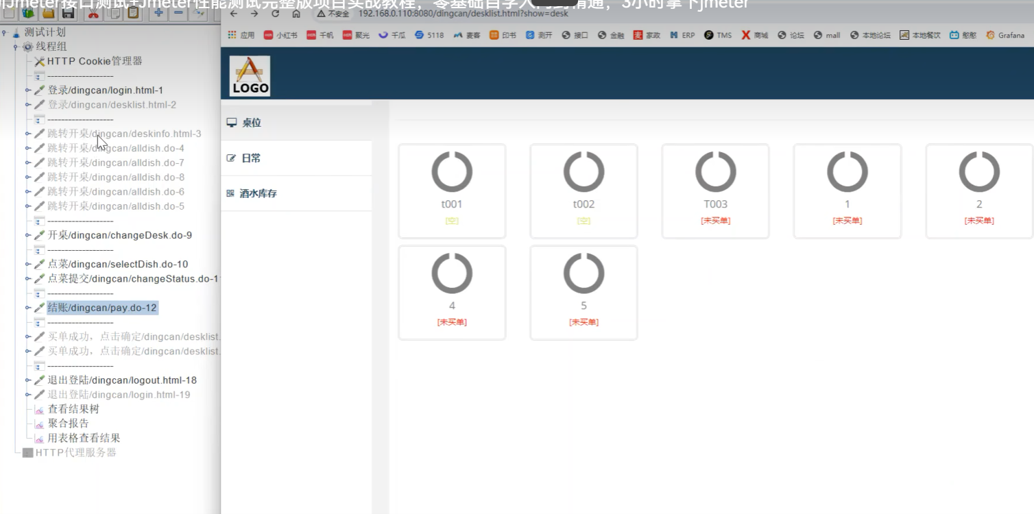Screen dimensions: 1034x514
Task: Expand the 开桌/dingcan/changeDesk.do-9 node toggle
Action: tap(28, 235)
